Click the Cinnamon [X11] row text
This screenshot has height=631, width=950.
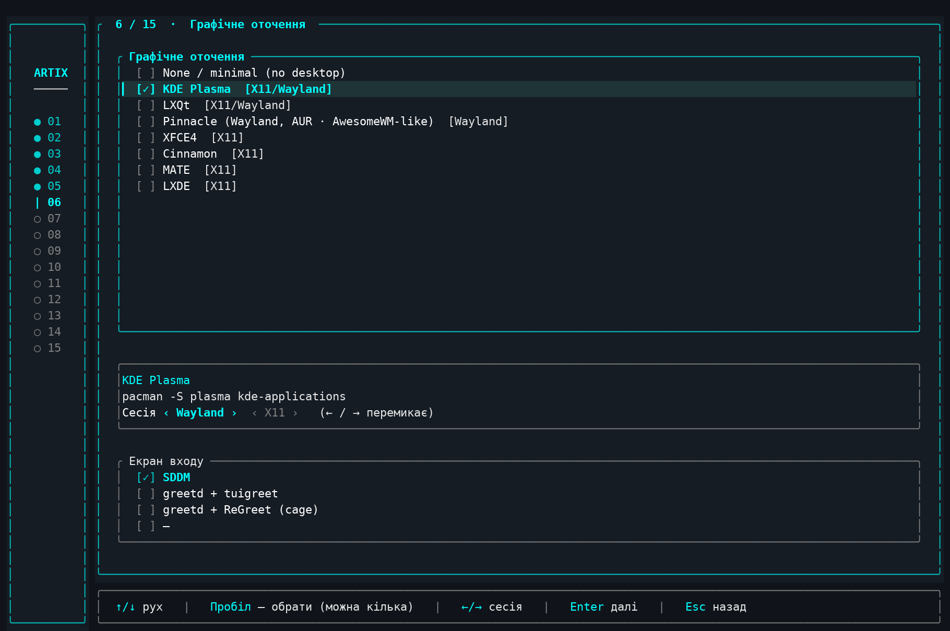click(213, 154)
